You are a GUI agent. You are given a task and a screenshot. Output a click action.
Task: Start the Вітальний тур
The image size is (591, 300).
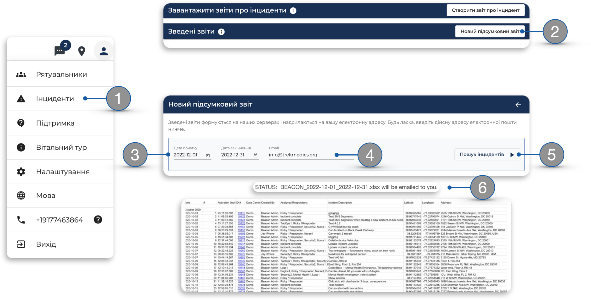pos(61,148)
